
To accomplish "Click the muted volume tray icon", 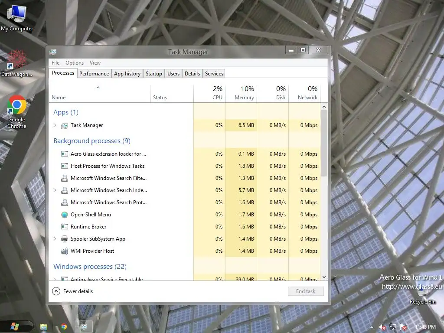I will [382, 327].
